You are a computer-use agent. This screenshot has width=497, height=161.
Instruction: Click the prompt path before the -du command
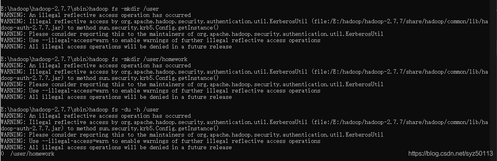pos(44,109)
